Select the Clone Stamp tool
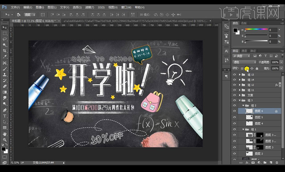Viewport: 285px width, 172px height. click(x=5, y=75)
